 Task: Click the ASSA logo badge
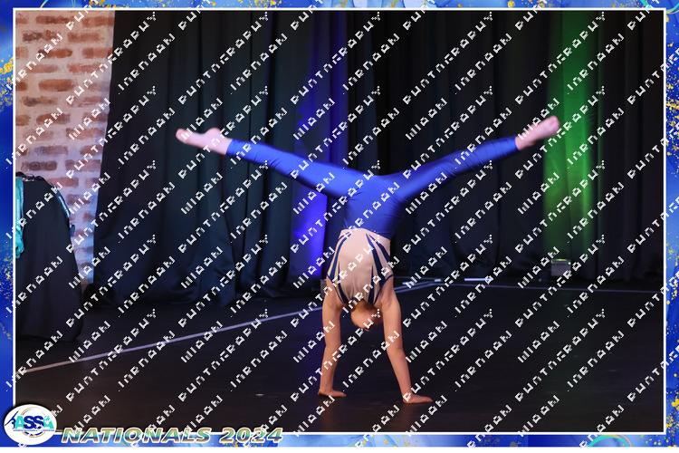pos(30,425)
